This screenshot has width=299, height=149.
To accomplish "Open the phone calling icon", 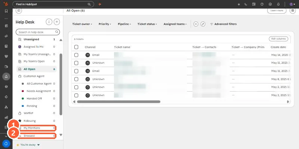I will point(246,4).
